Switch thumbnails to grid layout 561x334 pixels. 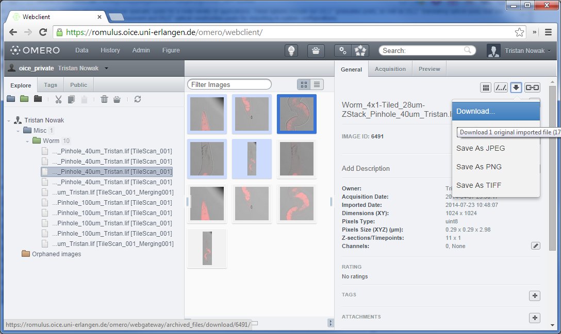tap(304, 84)
